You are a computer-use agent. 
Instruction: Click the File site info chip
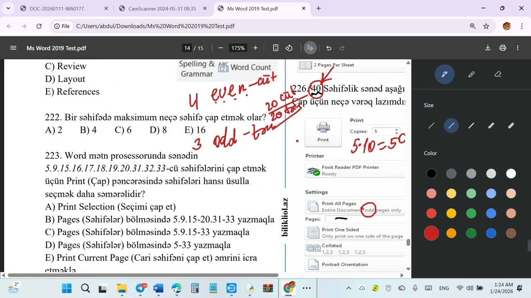tap(61, 26)
